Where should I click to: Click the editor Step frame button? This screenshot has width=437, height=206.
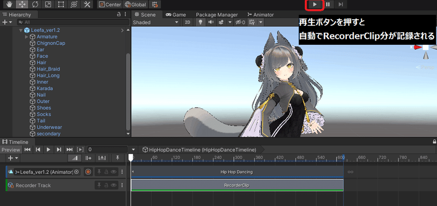pos(340,4)
